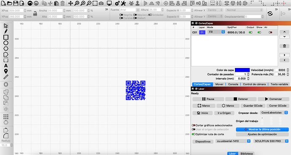
Task: Open Empezar desde Coord.absolutas dropdown
Action: (274, 113)
